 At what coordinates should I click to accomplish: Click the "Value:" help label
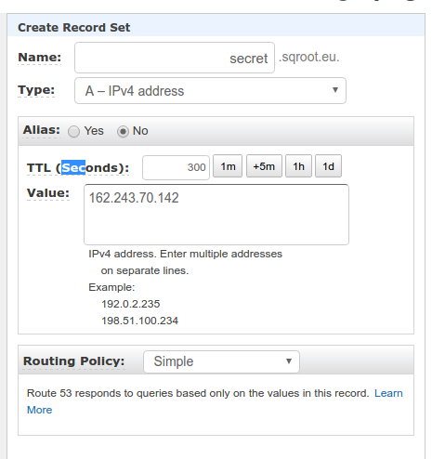[48, 193]
